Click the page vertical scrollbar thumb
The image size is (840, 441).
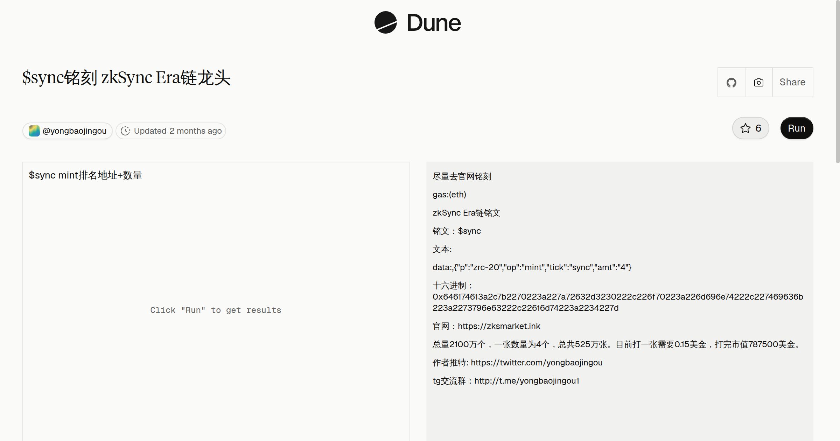click(x=837, y=82)
